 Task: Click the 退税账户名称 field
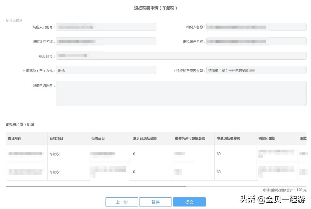(256, 41)
